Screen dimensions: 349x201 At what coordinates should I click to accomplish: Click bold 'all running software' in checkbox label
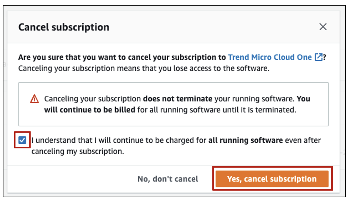coord(245,141)
